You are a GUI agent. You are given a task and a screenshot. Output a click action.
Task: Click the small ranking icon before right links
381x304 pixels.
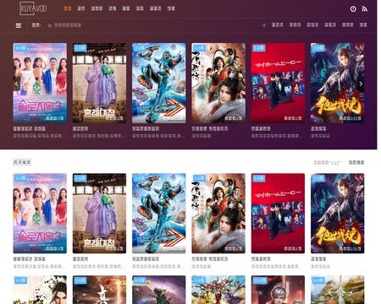click(264, 25)
